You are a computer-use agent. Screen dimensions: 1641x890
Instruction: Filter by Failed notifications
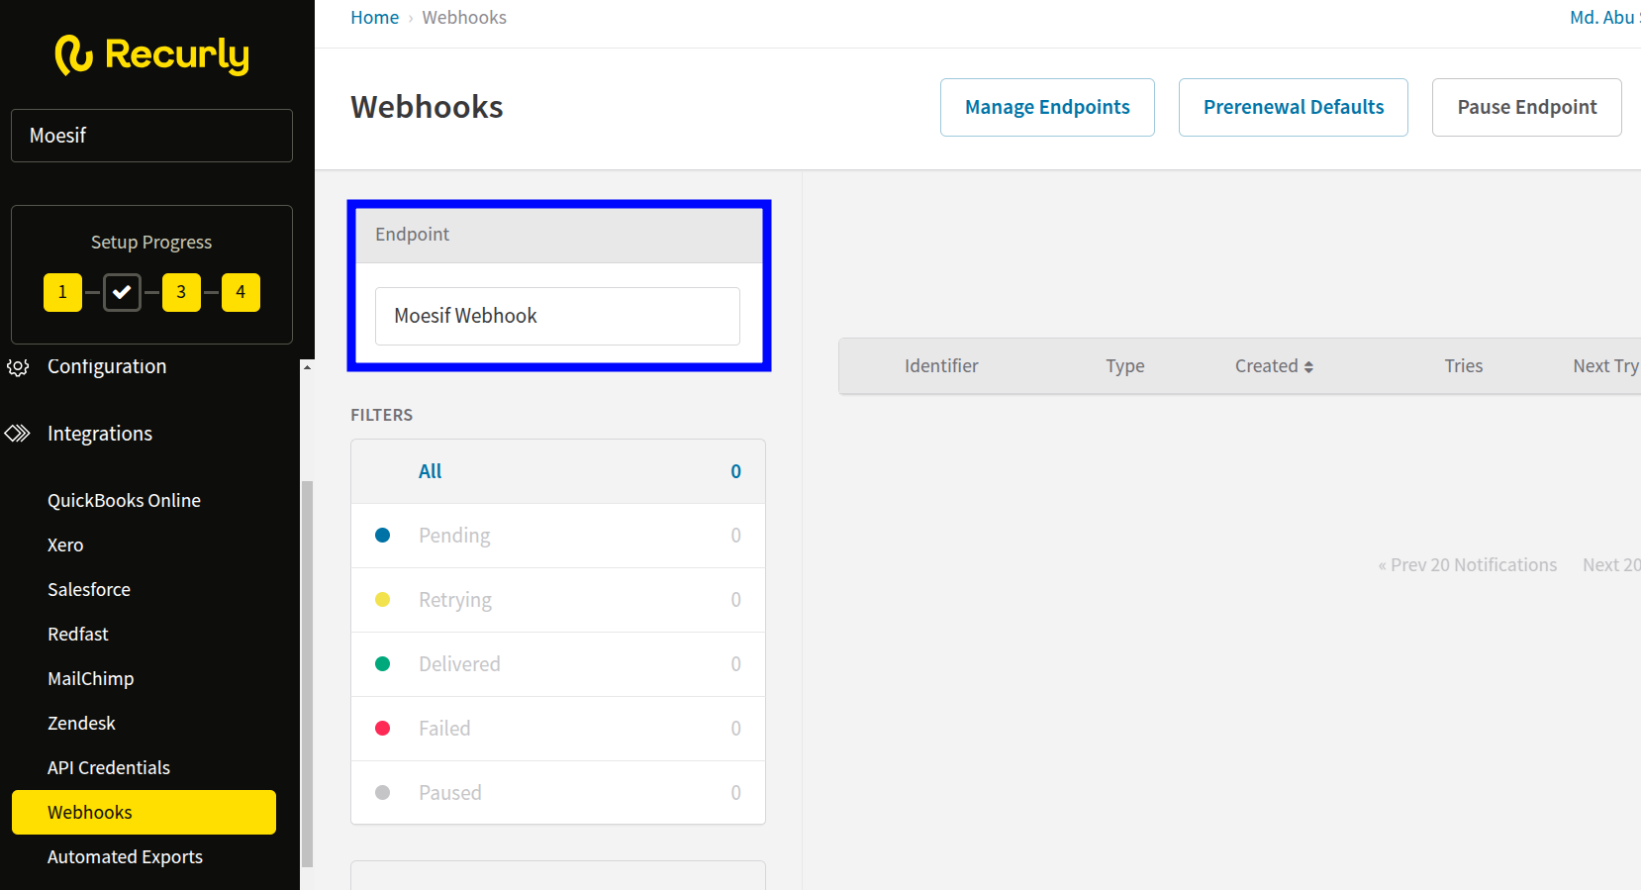tap(444, 729)
